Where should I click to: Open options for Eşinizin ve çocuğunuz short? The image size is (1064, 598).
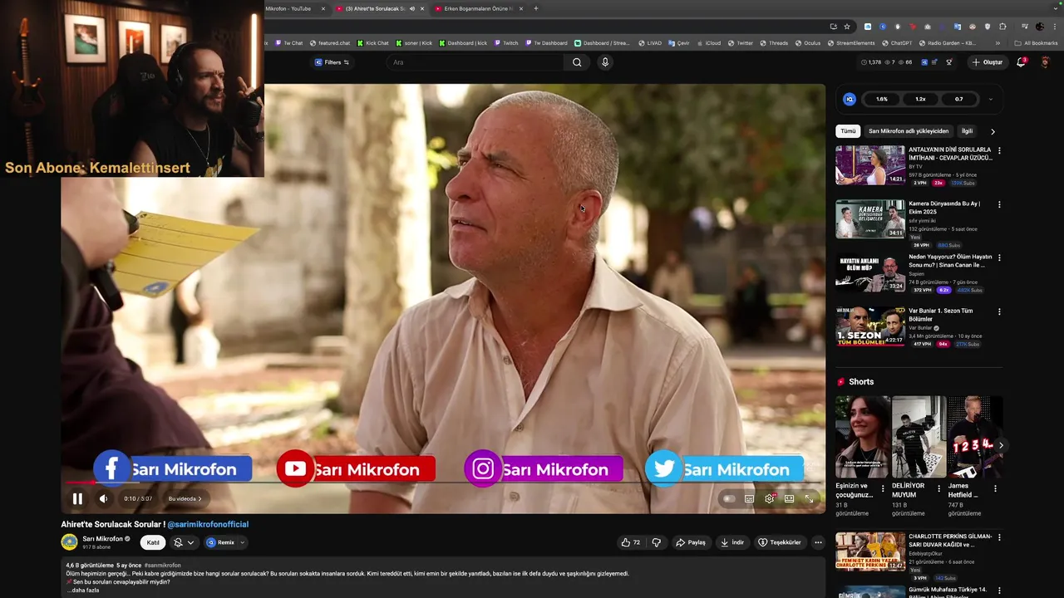point(883,488)
